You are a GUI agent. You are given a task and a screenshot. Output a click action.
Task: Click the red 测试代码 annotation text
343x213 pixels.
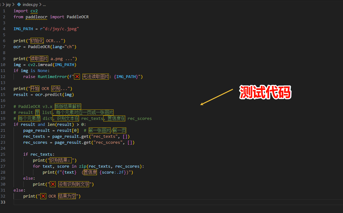265,92
